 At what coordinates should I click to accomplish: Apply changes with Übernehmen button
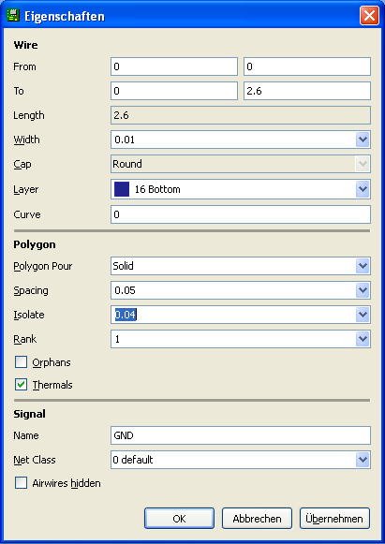(x=334, y=519)
